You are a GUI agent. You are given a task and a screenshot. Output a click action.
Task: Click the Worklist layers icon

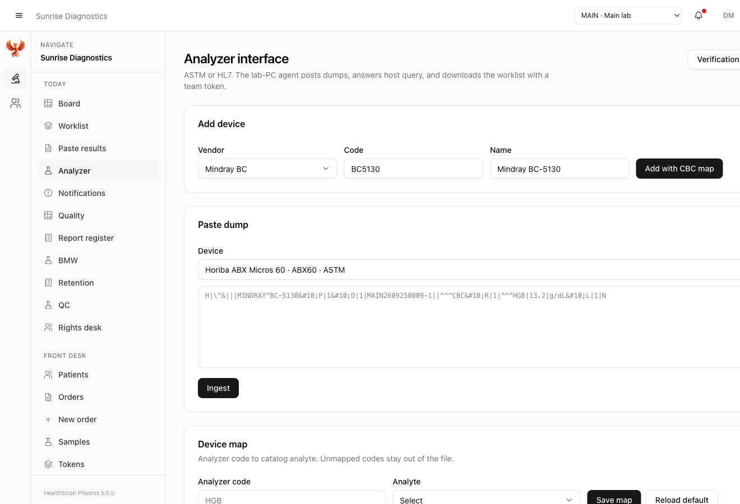click(x=48, y=126)
